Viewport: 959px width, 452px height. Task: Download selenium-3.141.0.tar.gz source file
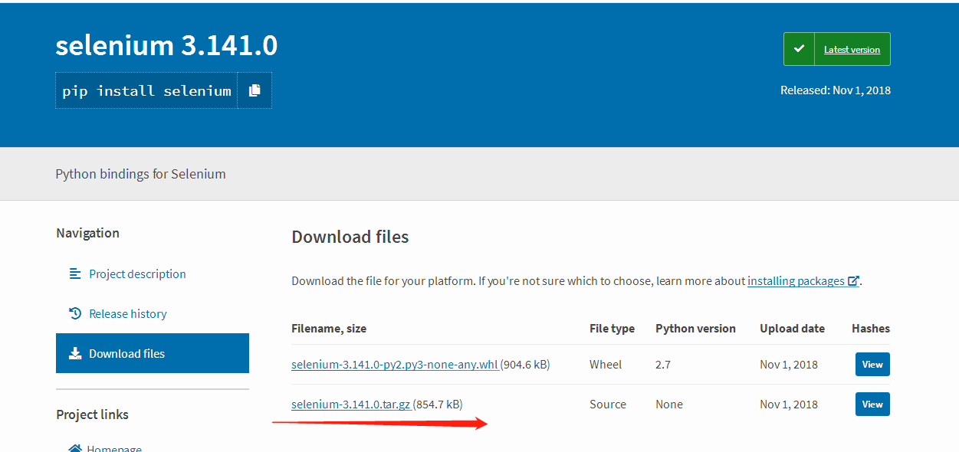pyautogui.click(x=351, y=405)
